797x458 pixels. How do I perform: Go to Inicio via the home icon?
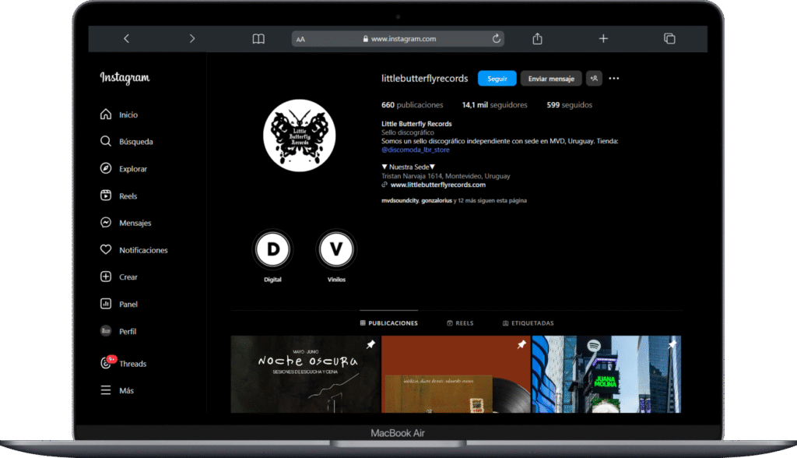pos(106,114)
